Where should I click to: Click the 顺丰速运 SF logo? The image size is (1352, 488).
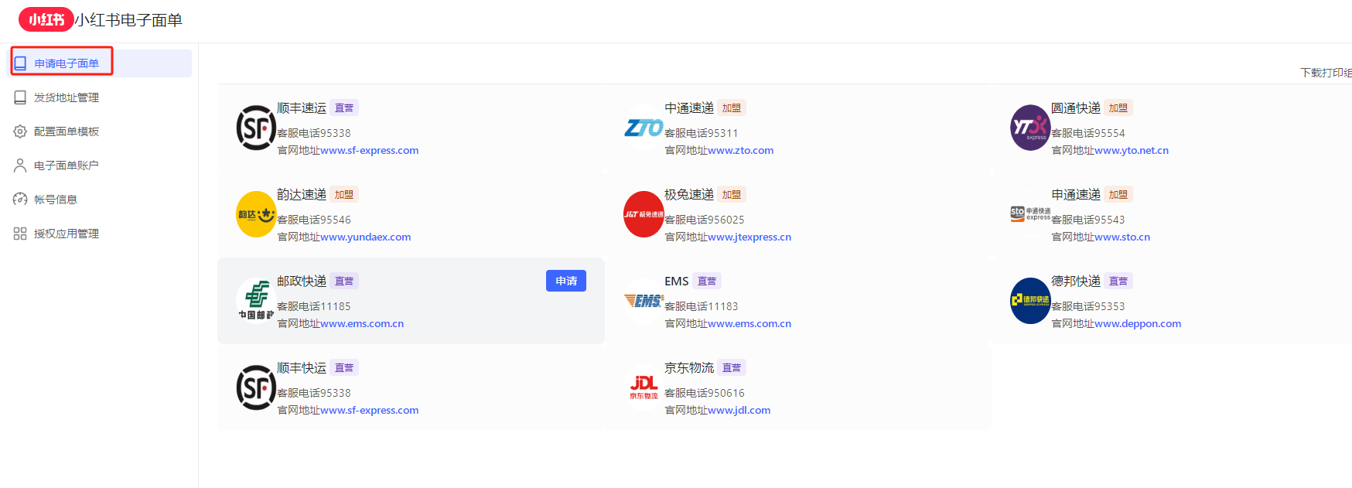pyautogui.click(x=256, y=128)
